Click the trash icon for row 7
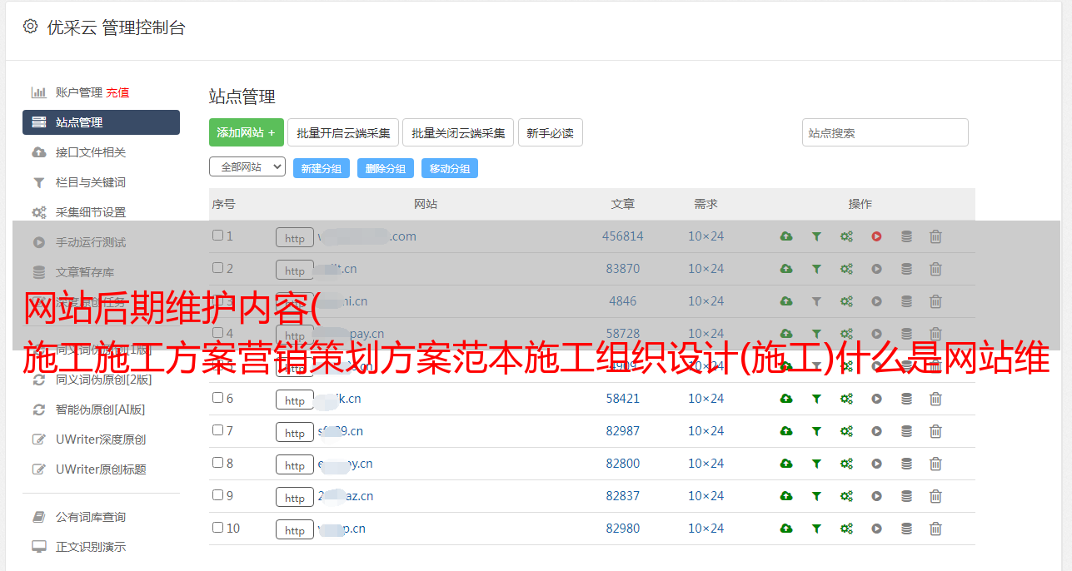 click(x=935, y=431)
